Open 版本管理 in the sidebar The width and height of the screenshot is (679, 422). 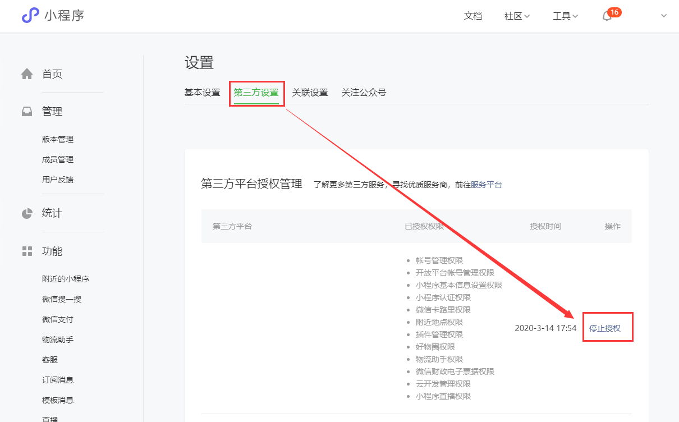pos(58,139)
